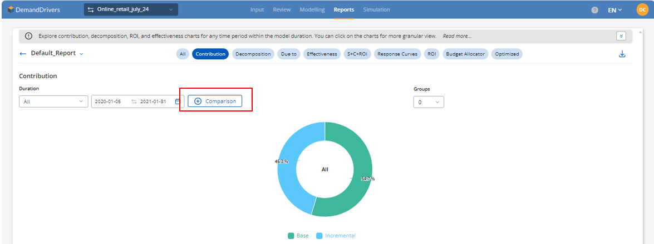Open the EN language selector
654x244 pixels.
coord(615,10)
